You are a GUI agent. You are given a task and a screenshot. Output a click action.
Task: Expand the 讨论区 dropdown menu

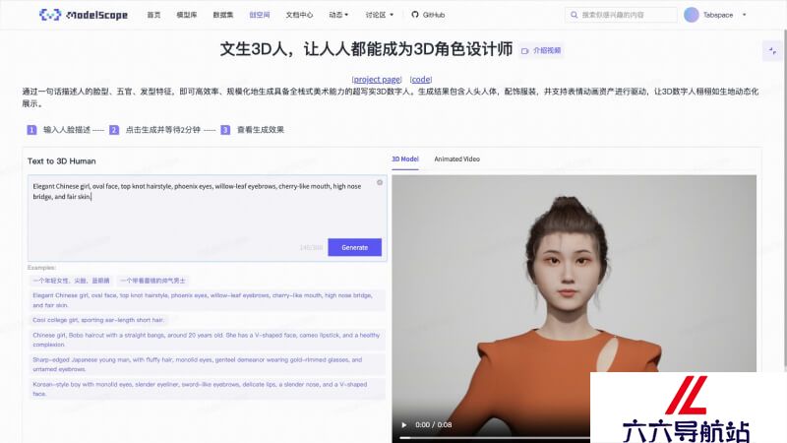click(x=380, y=15)
